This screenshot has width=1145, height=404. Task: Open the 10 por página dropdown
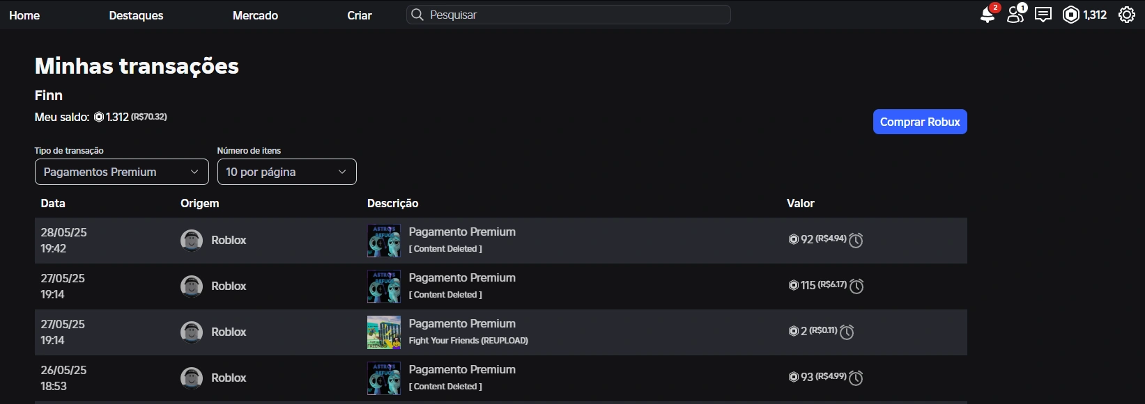pyautogui.click(x=286, y=172)
